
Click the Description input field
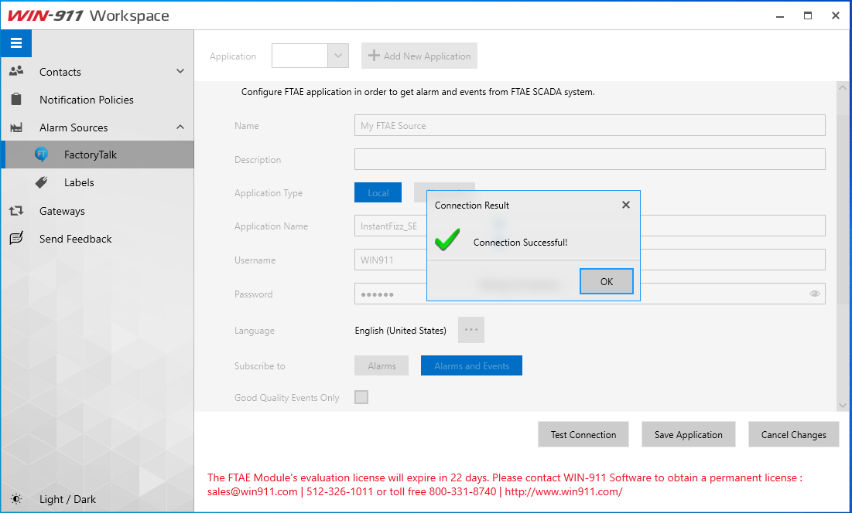point(590,159)
